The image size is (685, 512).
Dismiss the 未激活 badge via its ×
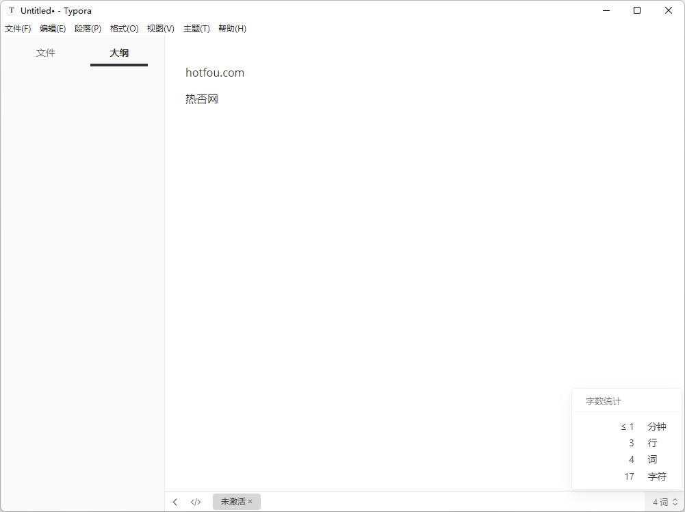[250, 502]
